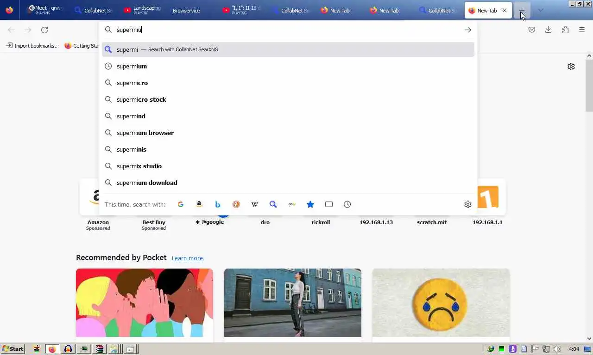Open the Import bookmarks toolbar item
This screenshot has height=355, width=593.
32,46
